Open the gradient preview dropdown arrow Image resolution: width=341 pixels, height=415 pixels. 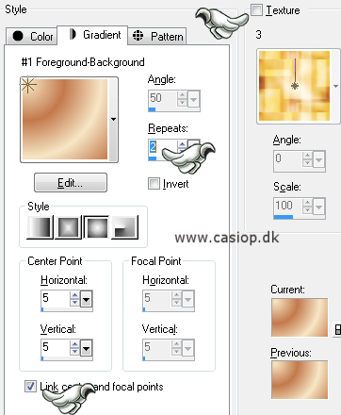pyautogui.click(x=113, y=120)
